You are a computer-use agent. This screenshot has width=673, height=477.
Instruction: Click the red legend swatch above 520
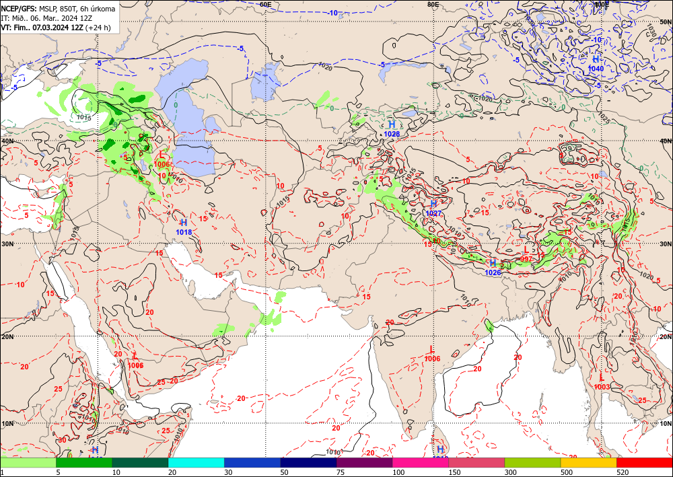(x=645, y=462)
